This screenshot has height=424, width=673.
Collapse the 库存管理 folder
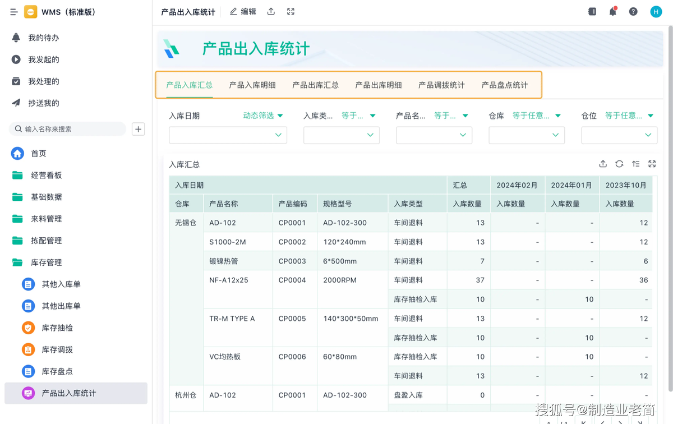click(x=46, y=262)
